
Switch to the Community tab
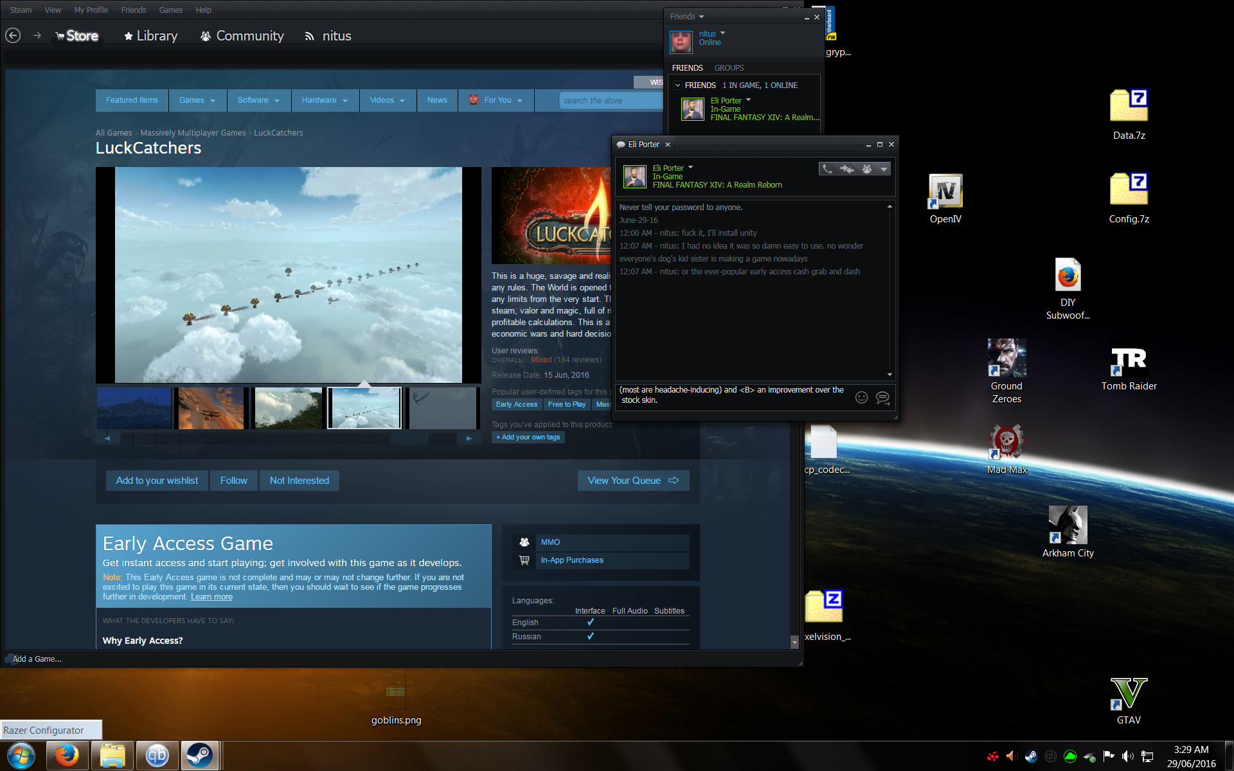tap(242, 36)
